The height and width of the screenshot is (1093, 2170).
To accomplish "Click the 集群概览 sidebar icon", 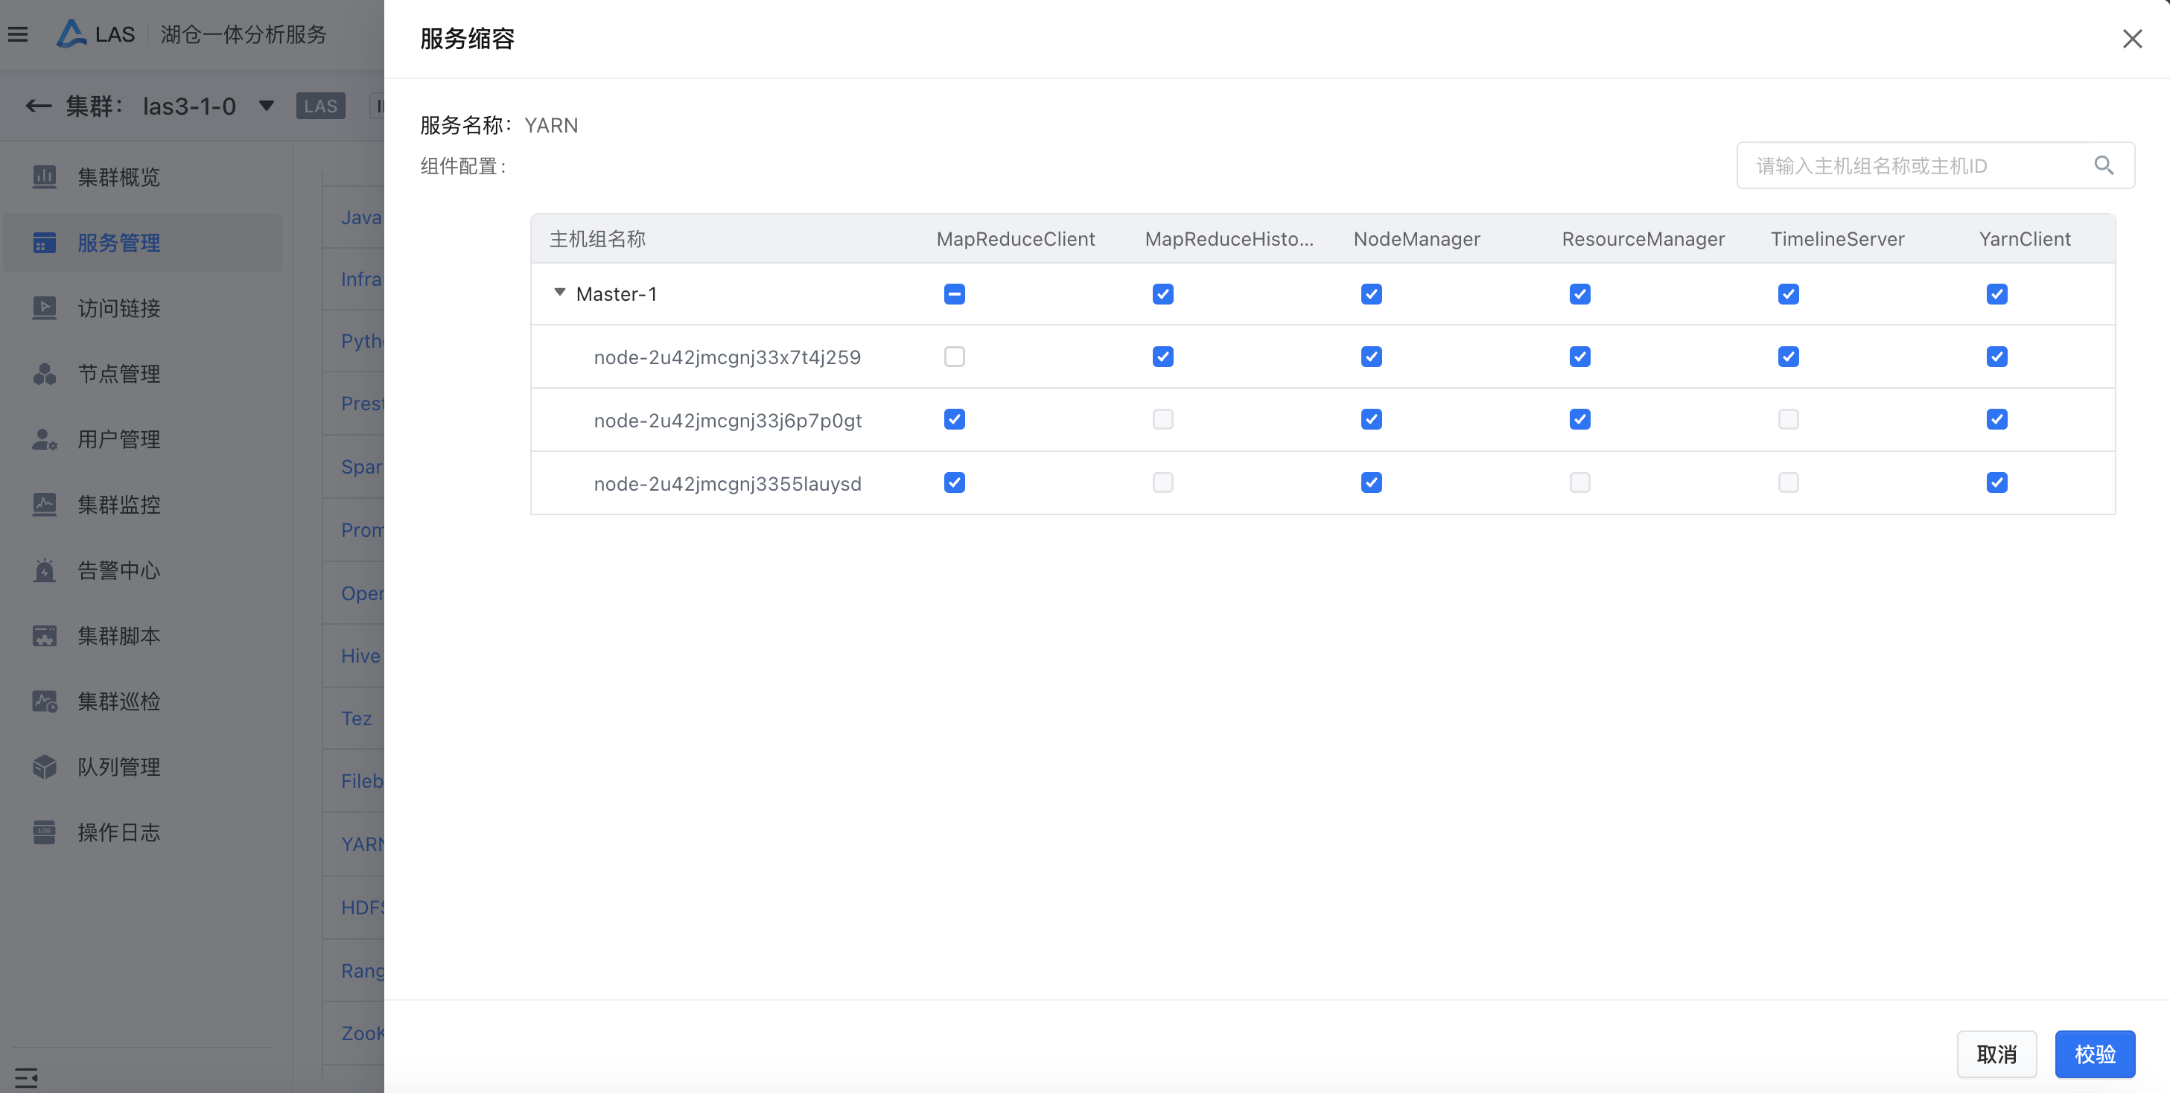I will point(44,177).
